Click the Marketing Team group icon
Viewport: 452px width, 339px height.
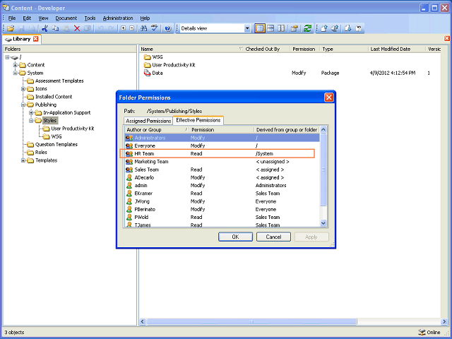click(x=129, y=162)
